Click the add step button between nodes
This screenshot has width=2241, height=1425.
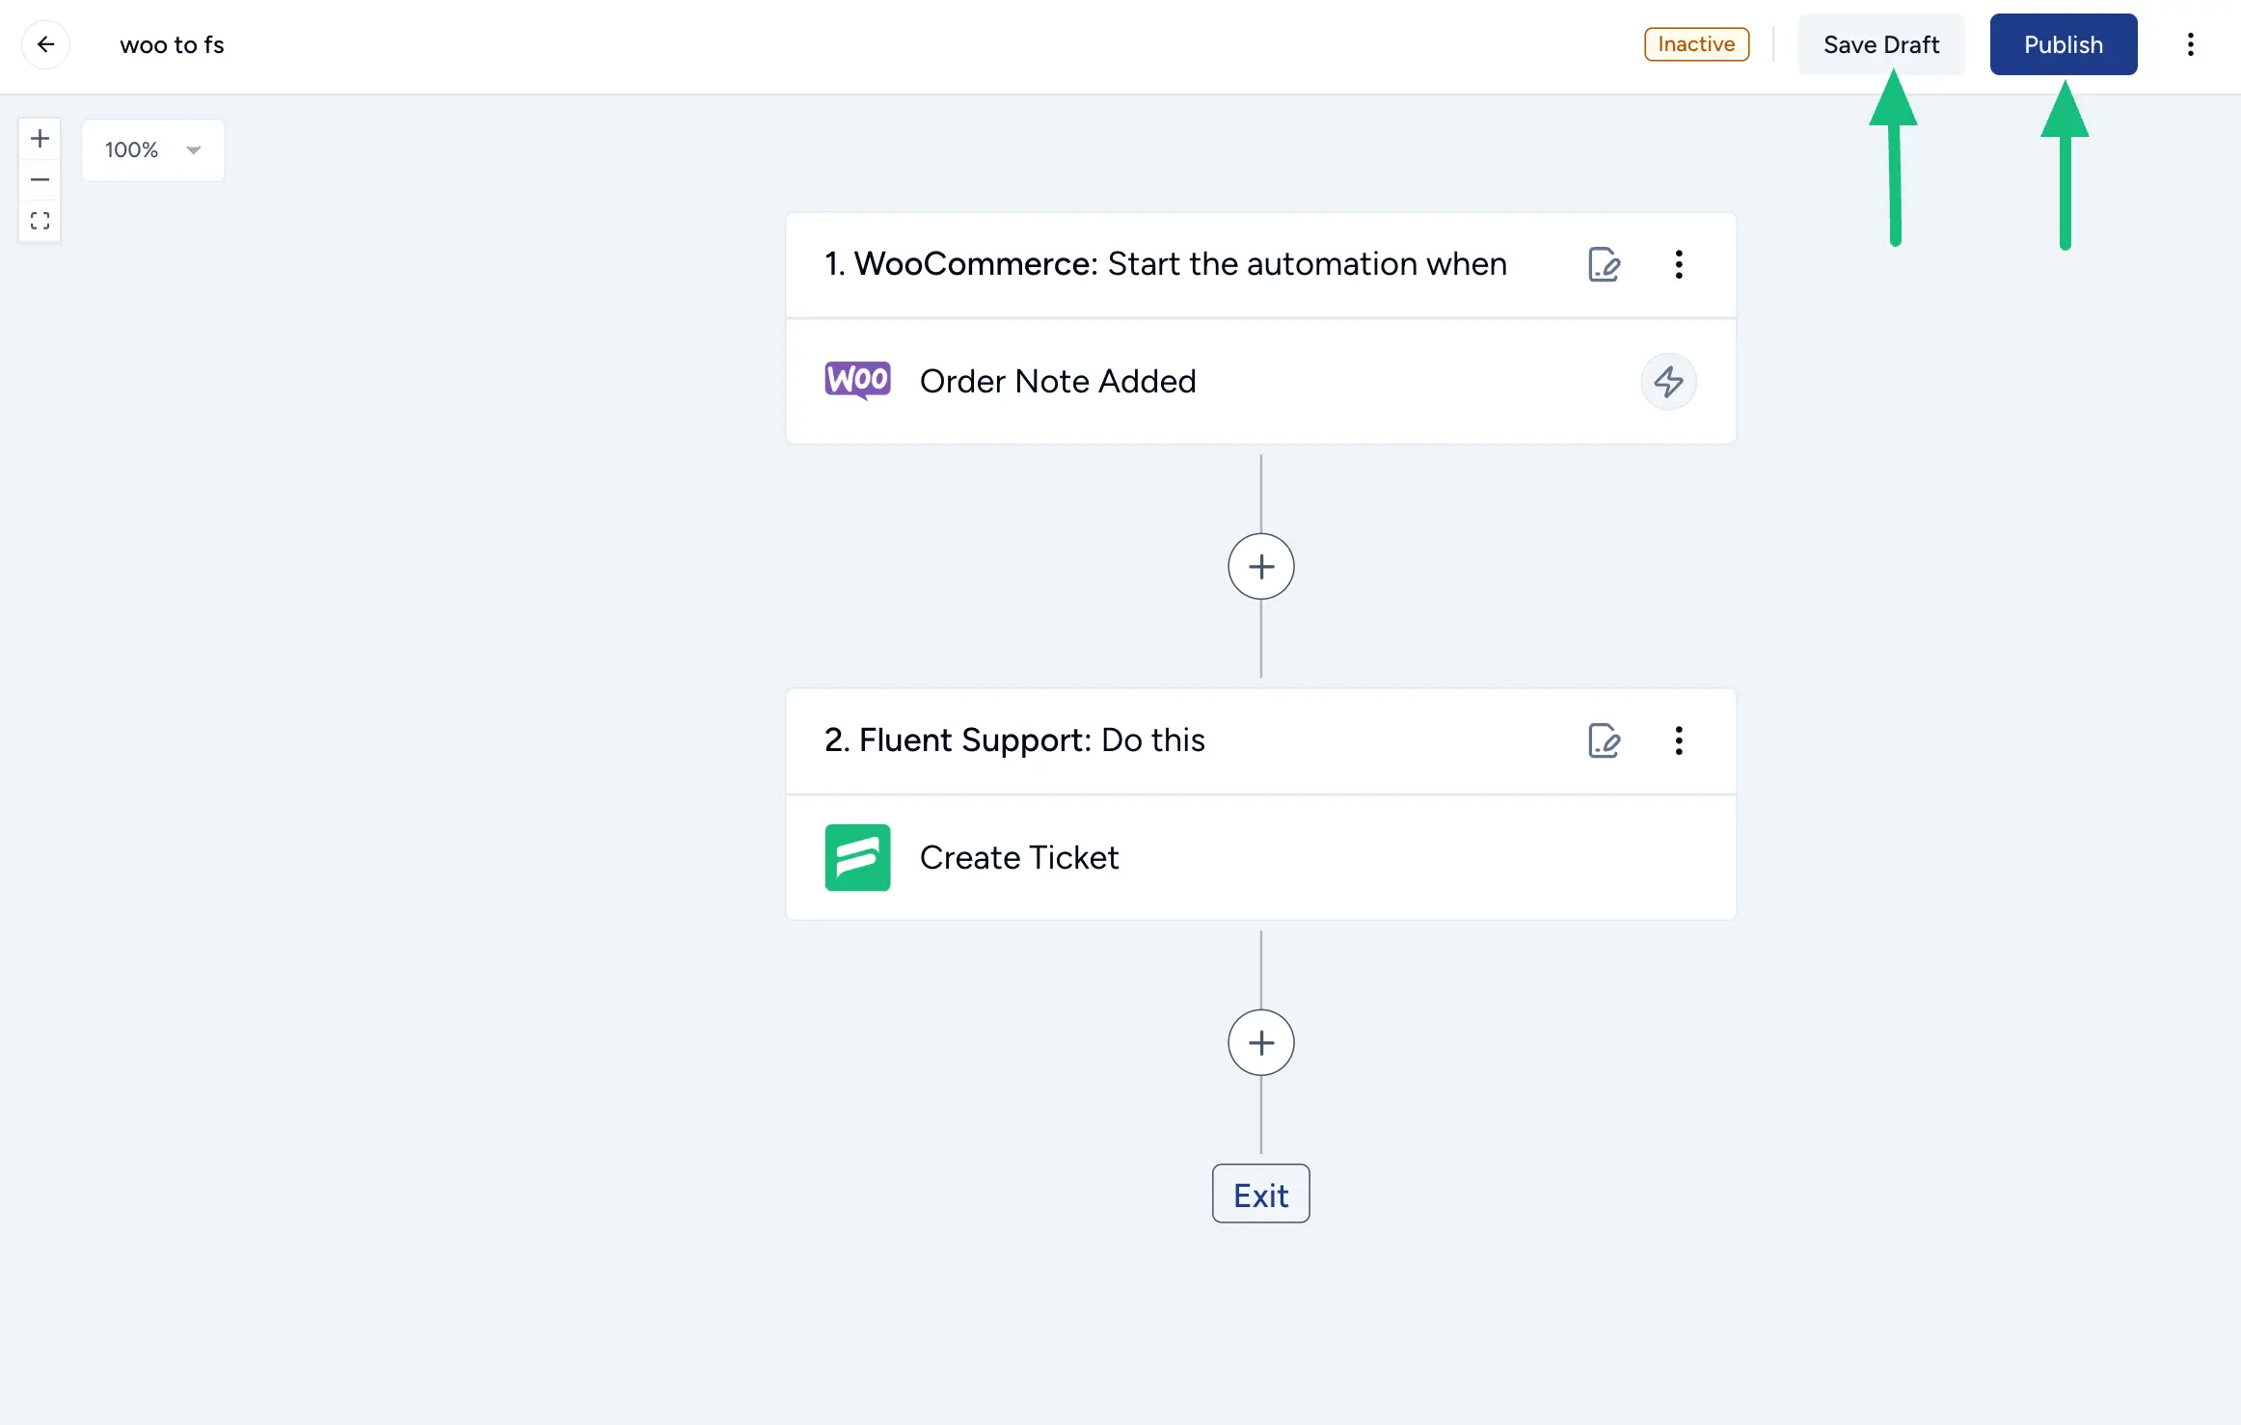[x=1259, y=565]
